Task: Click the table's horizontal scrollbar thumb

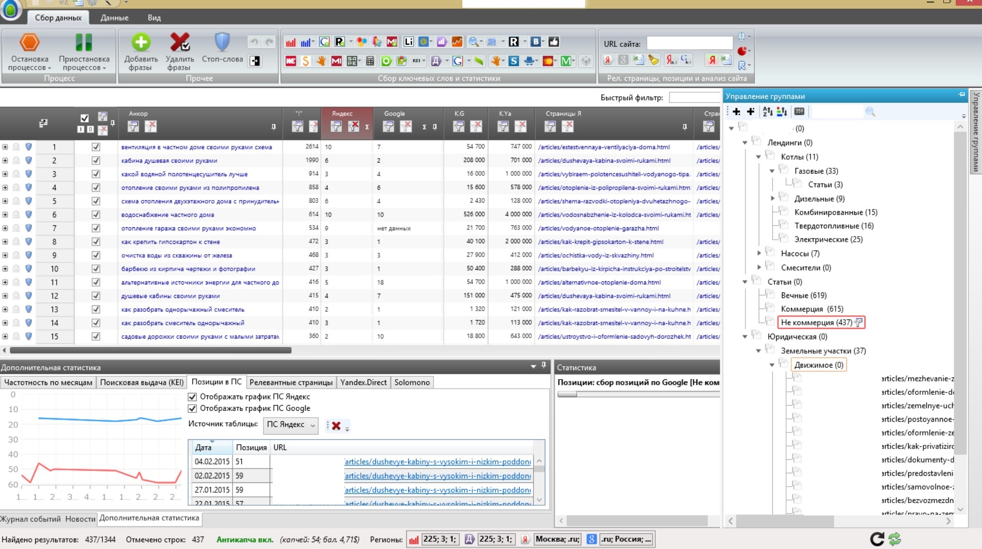Action: click(x=151, y=351)
